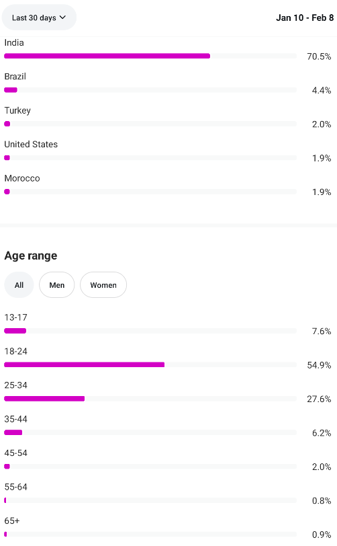Click the 35-44 age range bar
337x546 pixels.
pos(150,432)
